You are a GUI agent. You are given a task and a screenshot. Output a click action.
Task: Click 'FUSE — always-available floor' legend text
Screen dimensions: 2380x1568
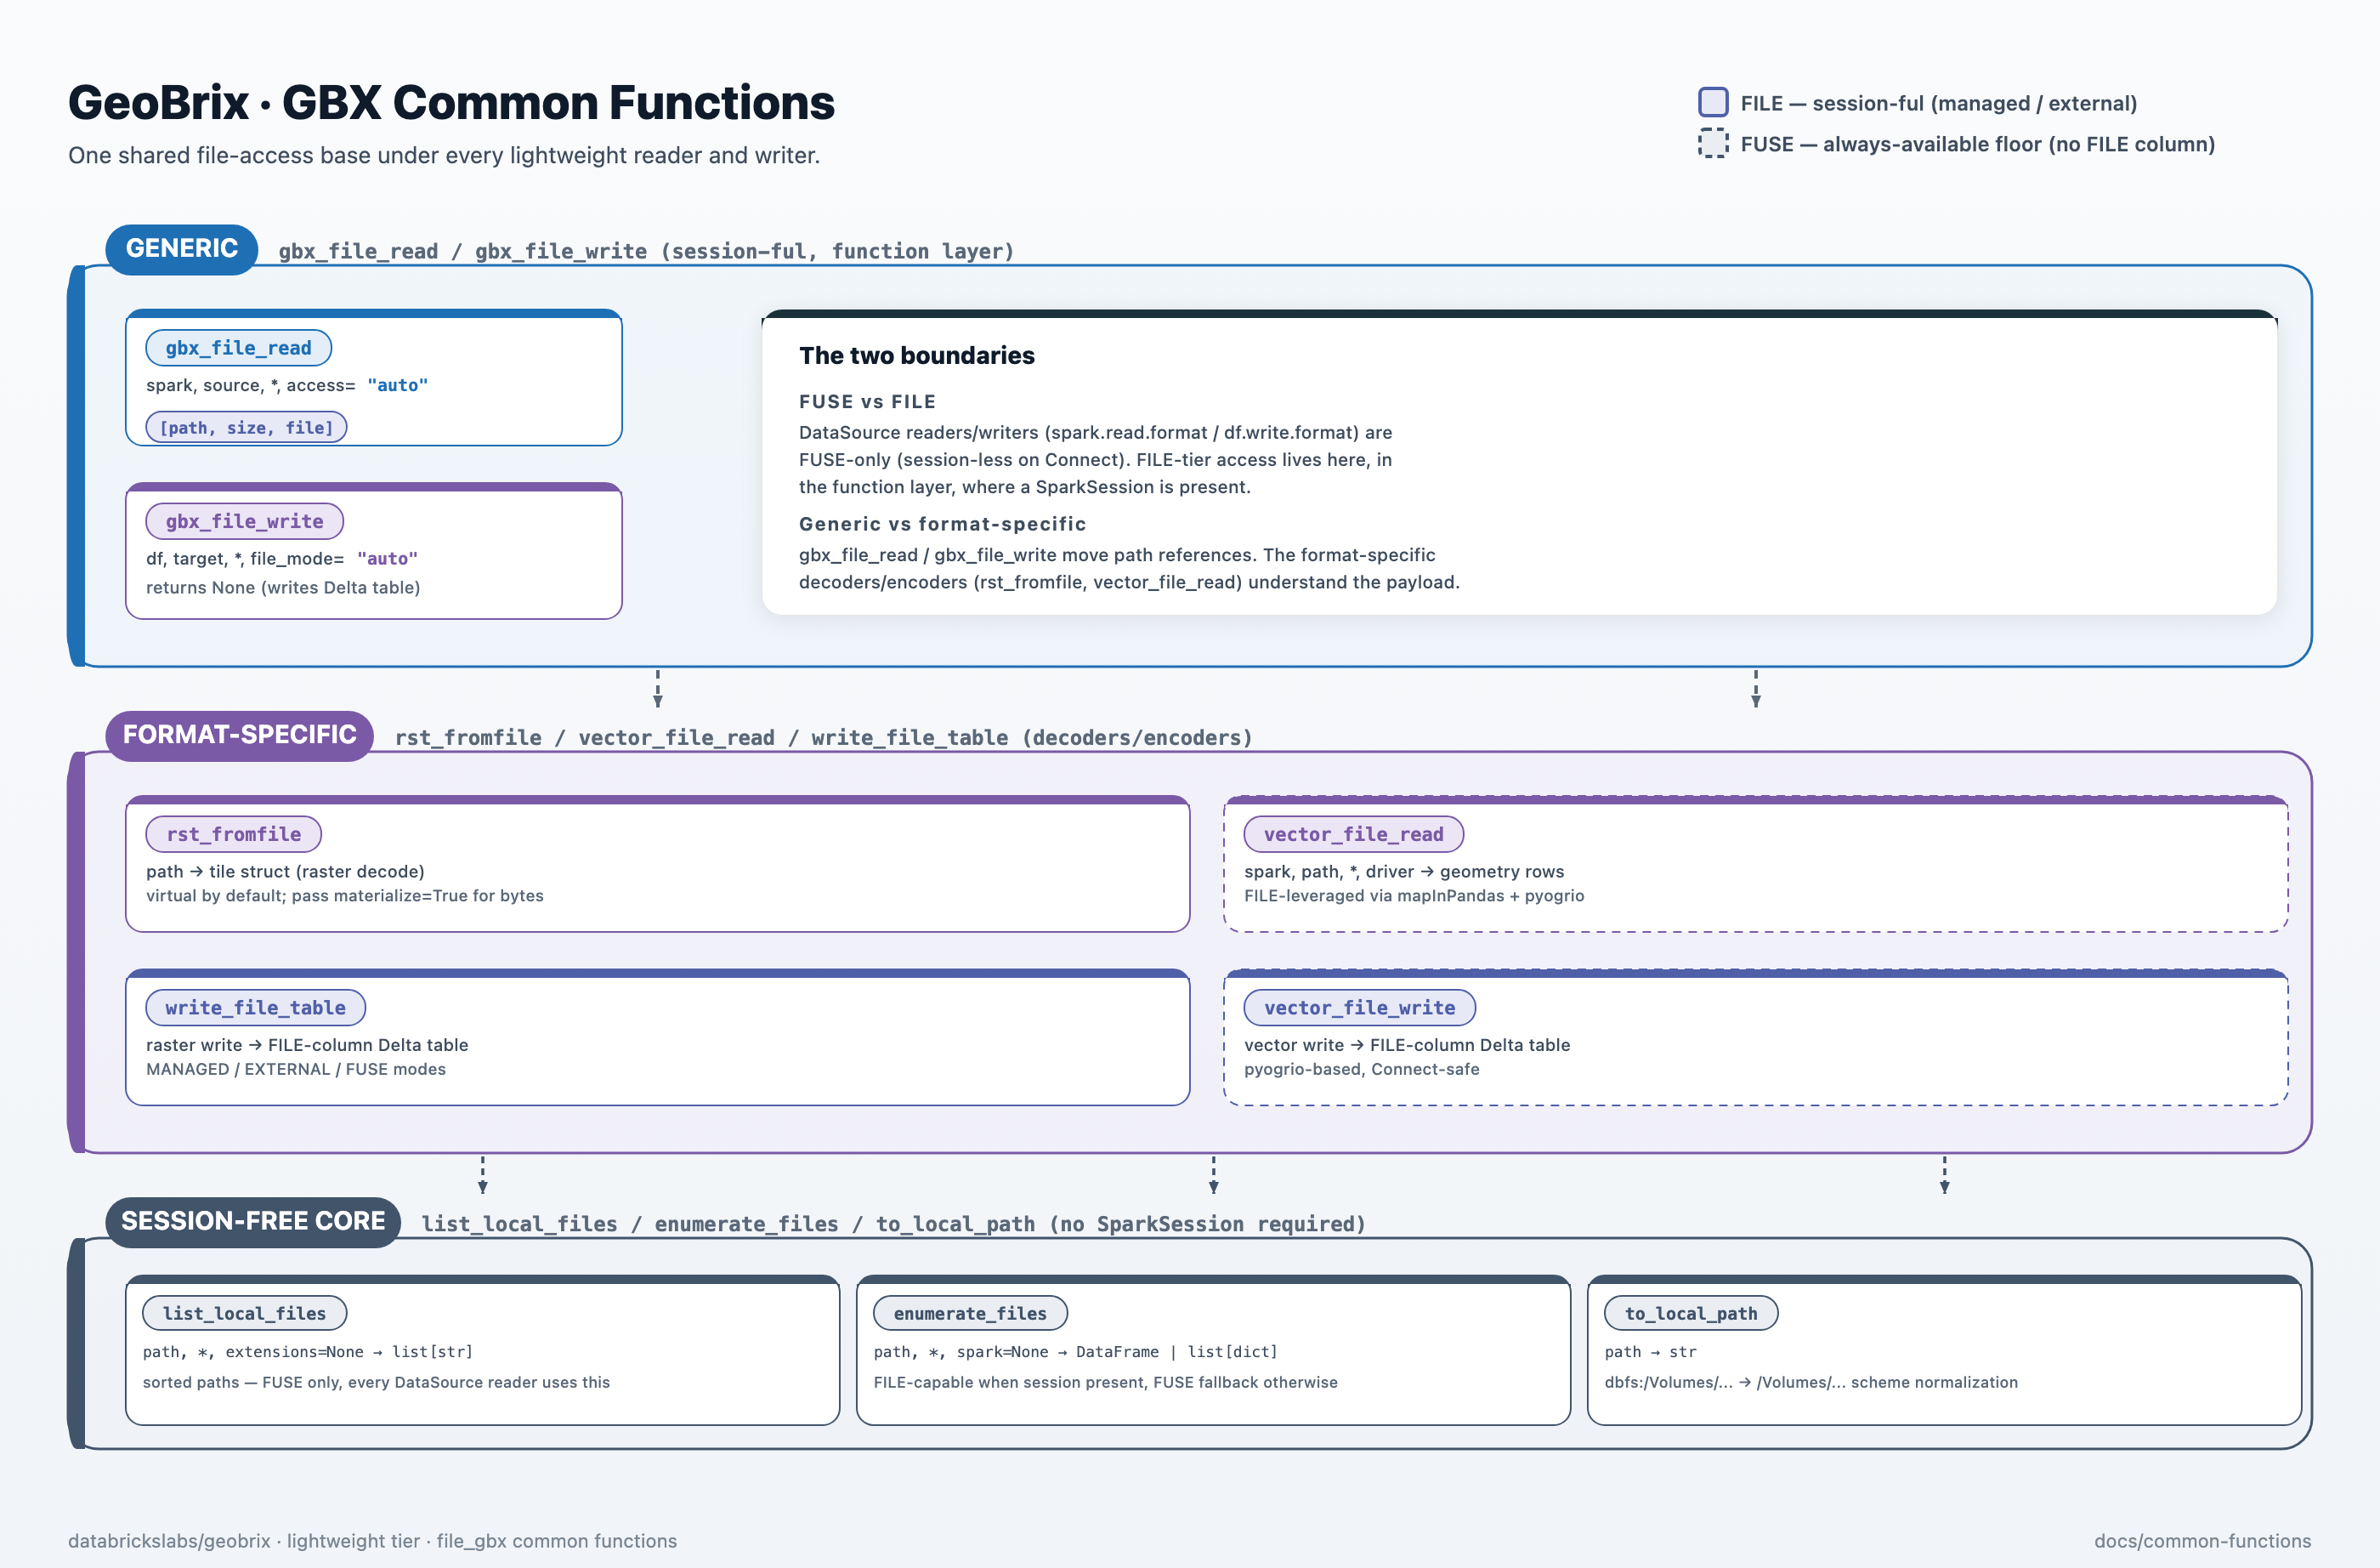click(x=1977, y=144)
